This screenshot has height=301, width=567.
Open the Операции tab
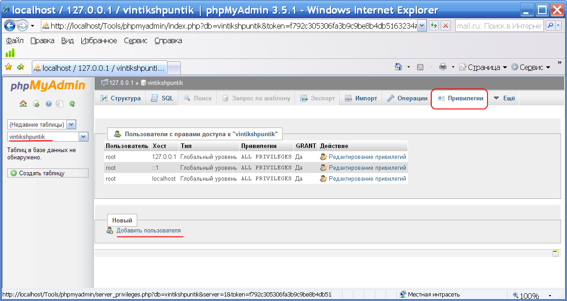coord(407,98)
